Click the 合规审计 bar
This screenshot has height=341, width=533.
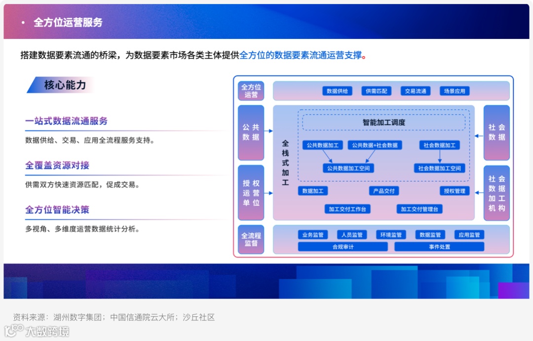click(x=343, y=247)
